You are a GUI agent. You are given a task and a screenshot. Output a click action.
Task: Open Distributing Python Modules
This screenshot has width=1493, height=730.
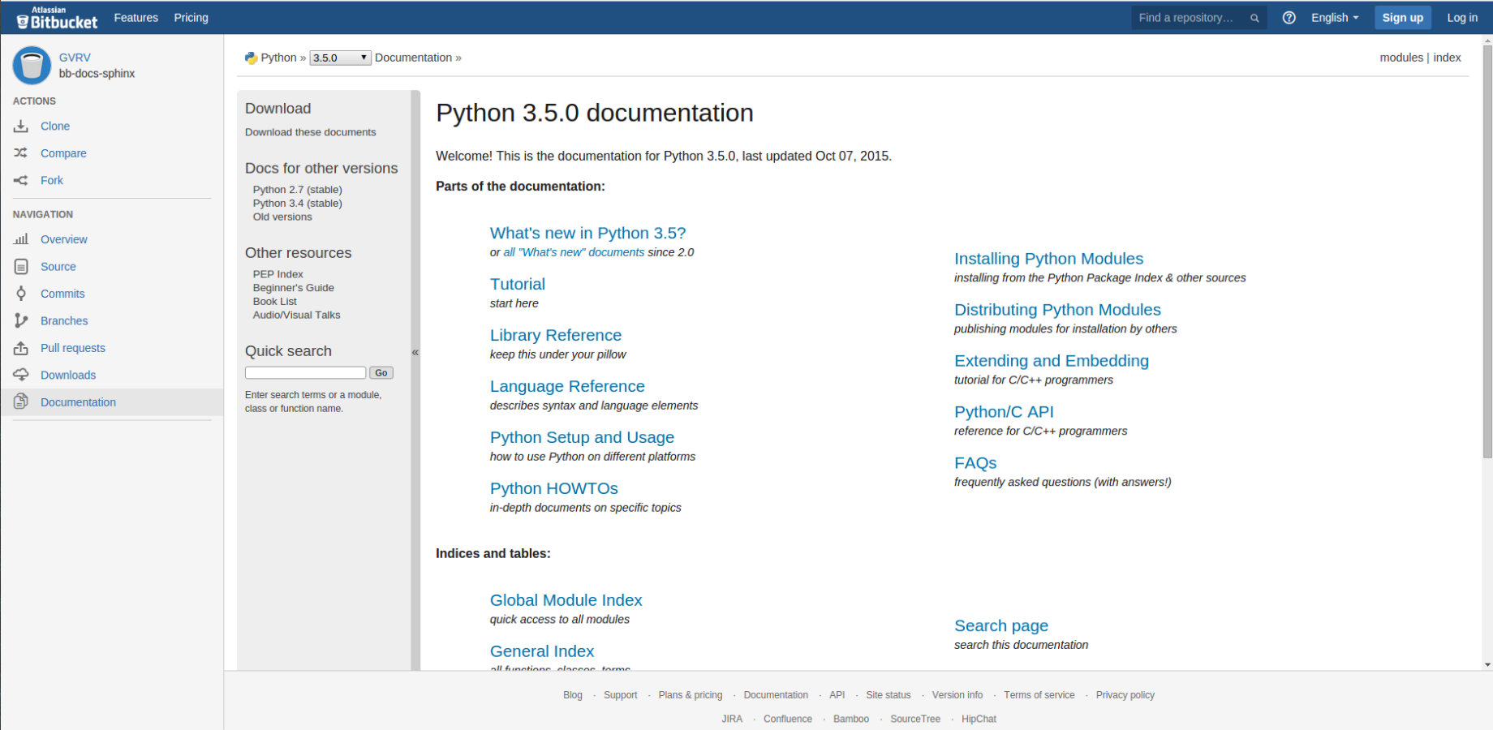pyautogui.click(x=1058, y=310)
